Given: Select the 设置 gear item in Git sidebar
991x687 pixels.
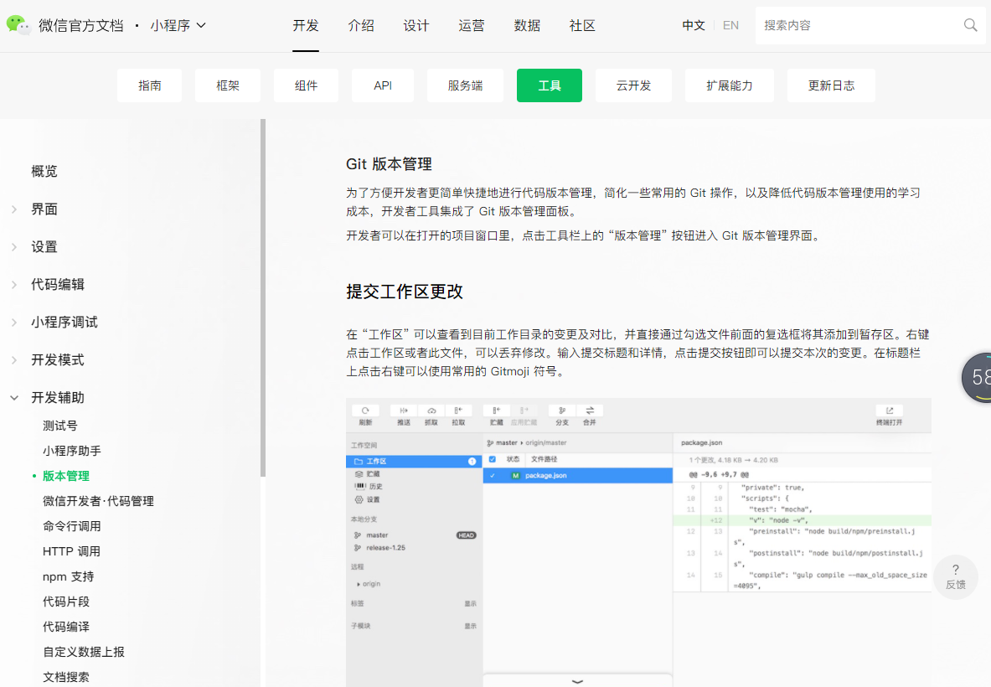Looking at the screenshot, I should (367, 500).
